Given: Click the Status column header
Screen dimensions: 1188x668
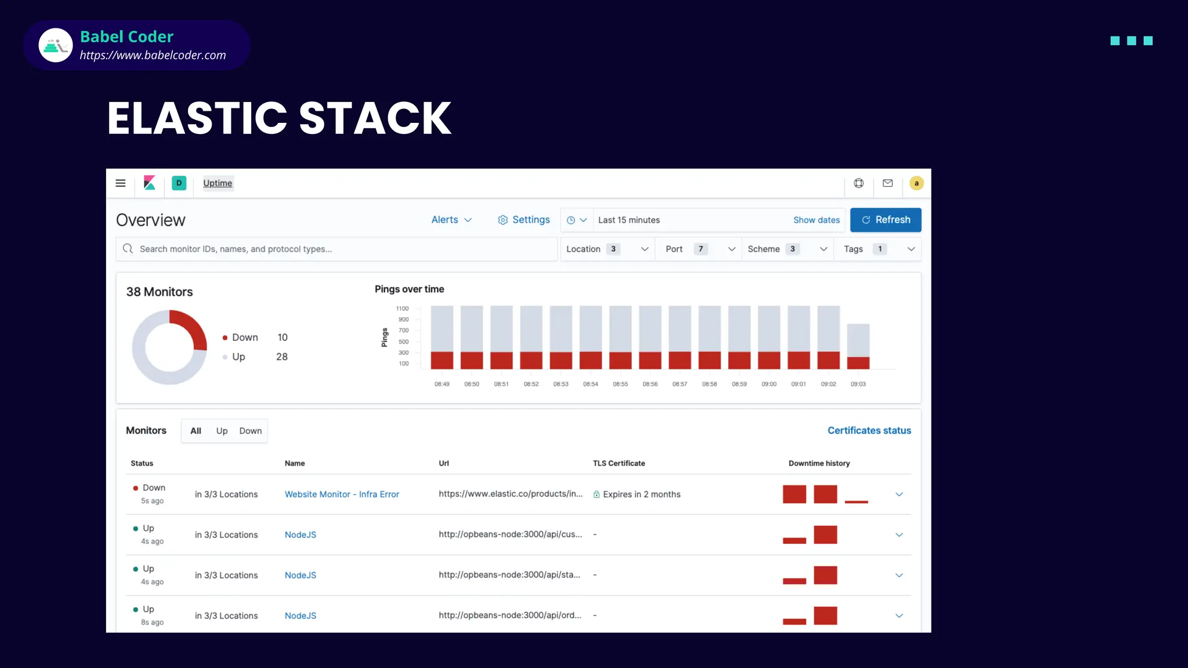Looking at the screenshot, I should coord(142,463).
